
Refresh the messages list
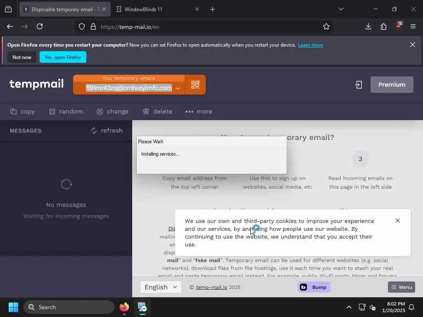[x=107, y=130]
